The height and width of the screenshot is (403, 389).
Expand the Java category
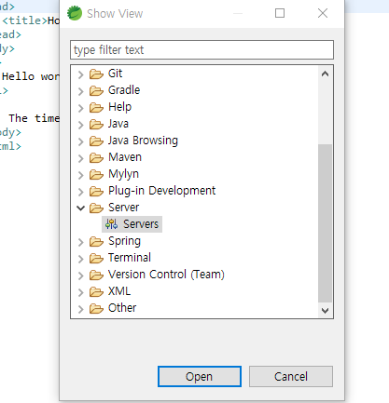click(80, 125)
